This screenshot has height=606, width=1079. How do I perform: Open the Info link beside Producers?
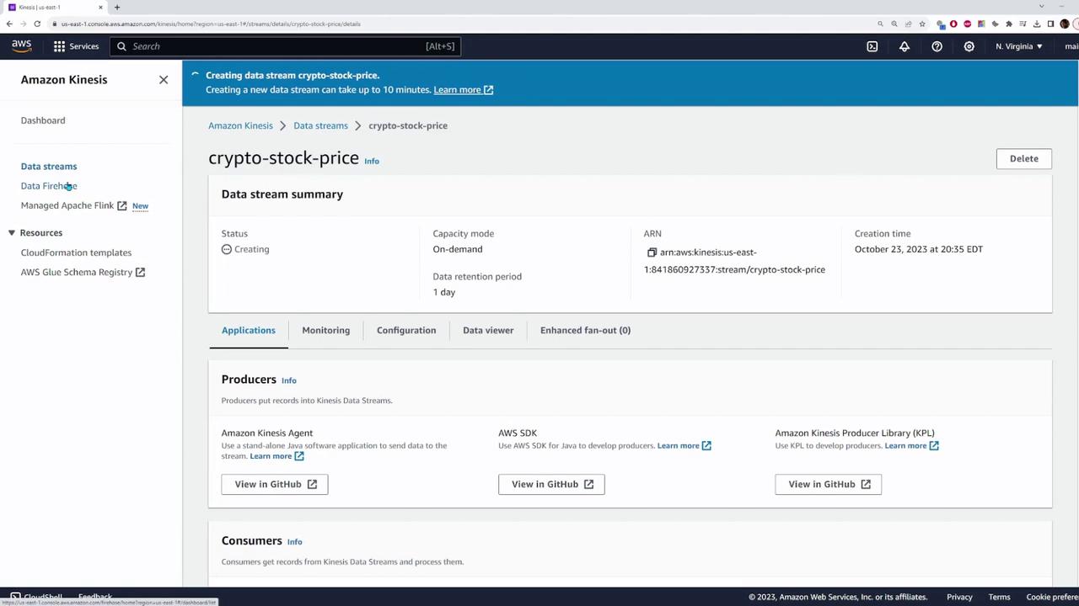tap(289, 380)
